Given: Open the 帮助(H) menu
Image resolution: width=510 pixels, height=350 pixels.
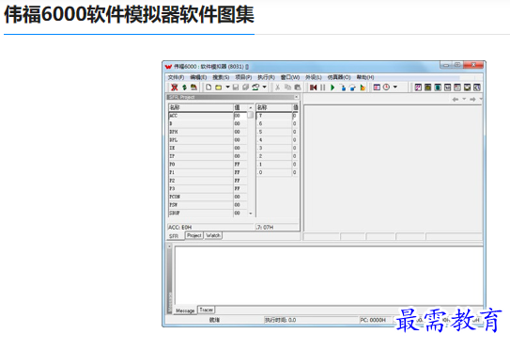Looking at the screenshot, I should (365, 77).
